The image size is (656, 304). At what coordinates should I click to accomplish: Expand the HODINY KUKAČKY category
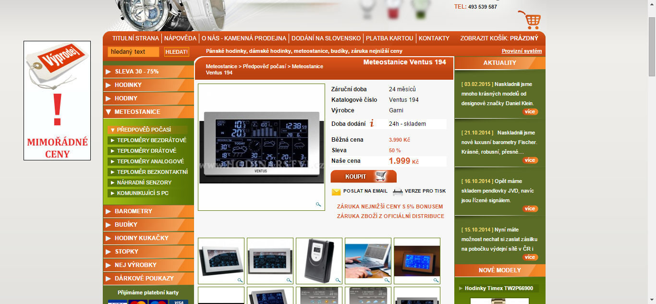click(148, 238)
